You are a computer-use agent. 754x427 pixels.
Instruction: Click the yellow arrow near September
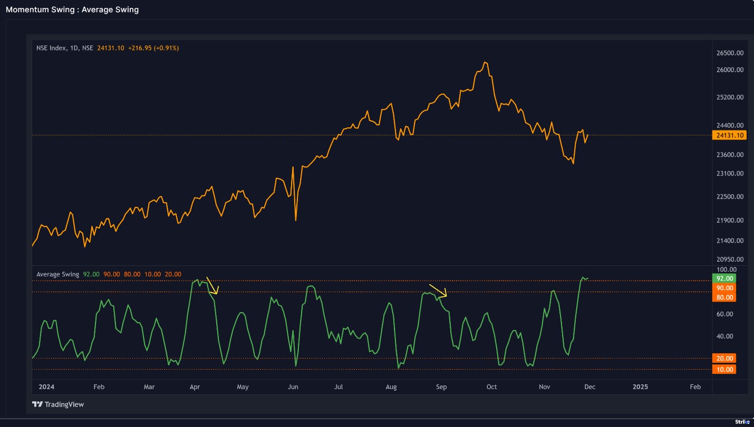pos(438,291)
